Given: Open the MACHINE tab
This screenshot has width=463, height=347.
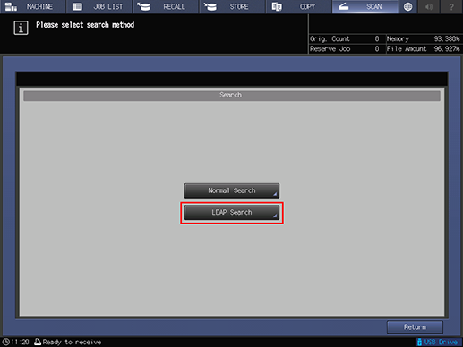Looking at the screenshot, I should click(32, 6).
